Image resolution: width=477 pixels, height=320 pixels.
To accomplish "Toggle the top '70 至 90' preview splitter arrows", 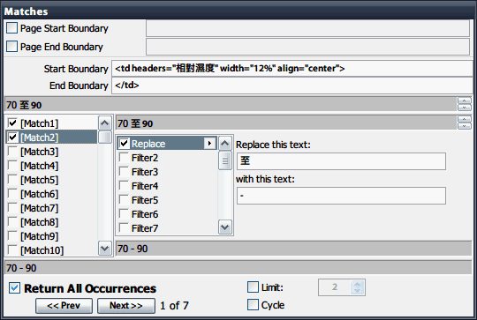I will click(x=465, y=104).
